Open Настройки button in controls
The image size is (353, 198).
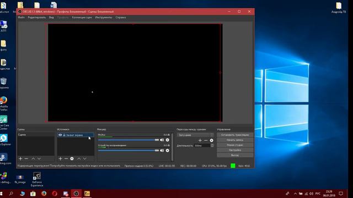click(235, 150)
